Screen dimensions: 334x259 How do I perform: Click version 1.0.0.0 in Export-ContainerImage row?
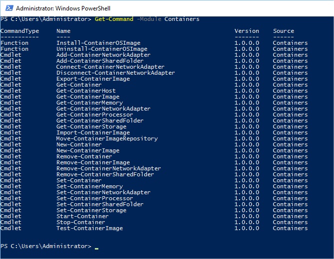click(x=247, y=79)
